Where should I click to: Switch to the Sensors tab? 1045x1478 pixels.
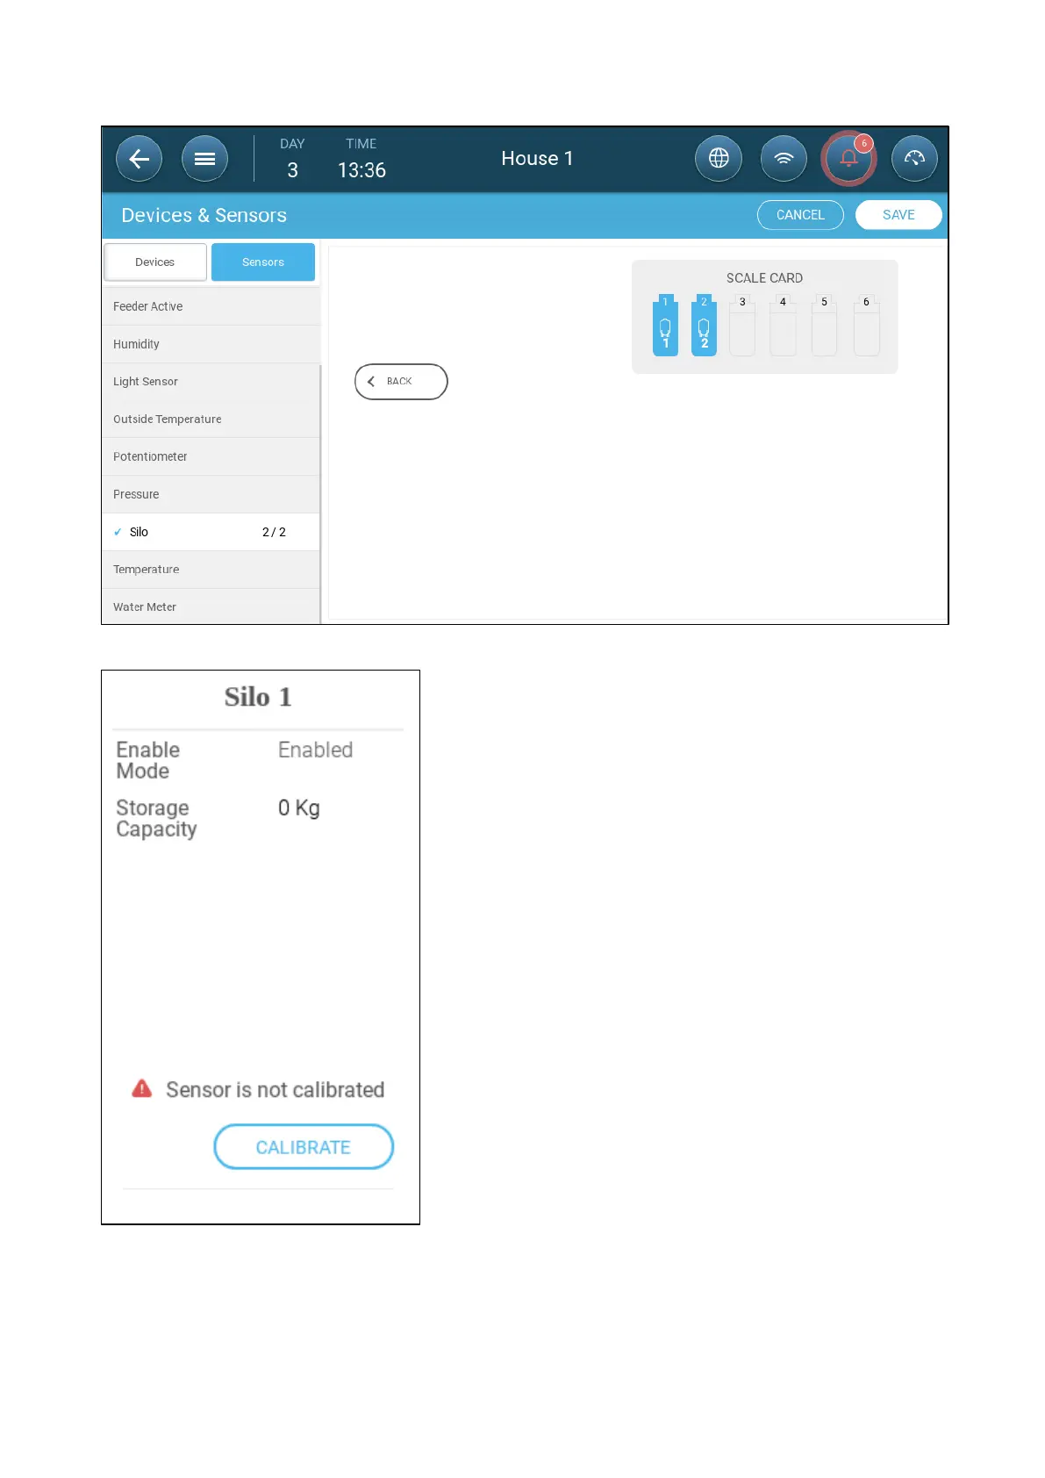[x=263, y=262]
